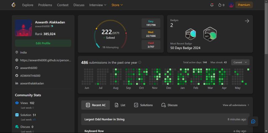268x133 pixels.
Task: Open Largest Odd Number in String submission
Action: 165,119
